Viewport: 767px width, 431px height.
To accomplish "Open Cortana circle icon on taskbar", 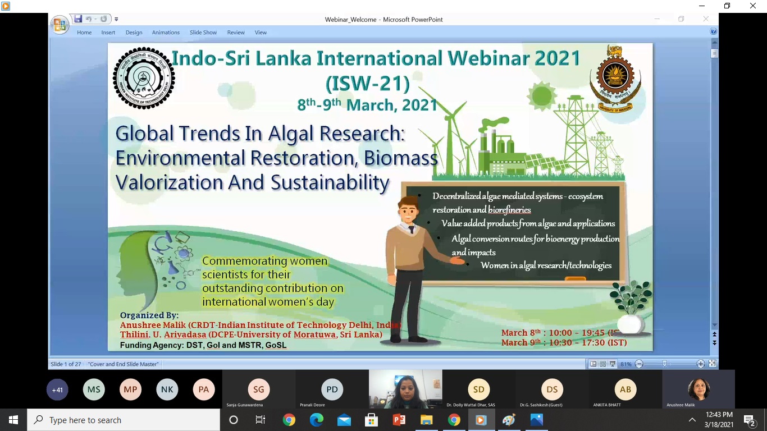I will tap(234, 420).
